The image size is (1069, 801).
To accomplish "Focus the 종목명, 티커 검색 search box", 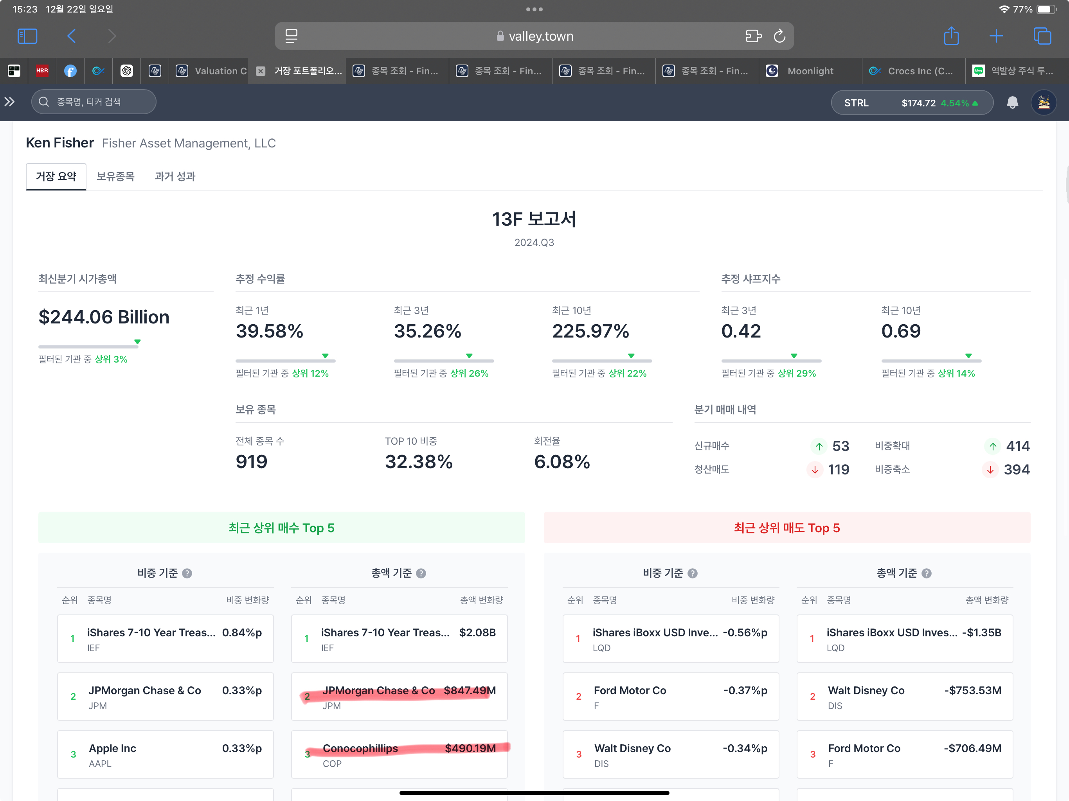I will pos(94,101).
